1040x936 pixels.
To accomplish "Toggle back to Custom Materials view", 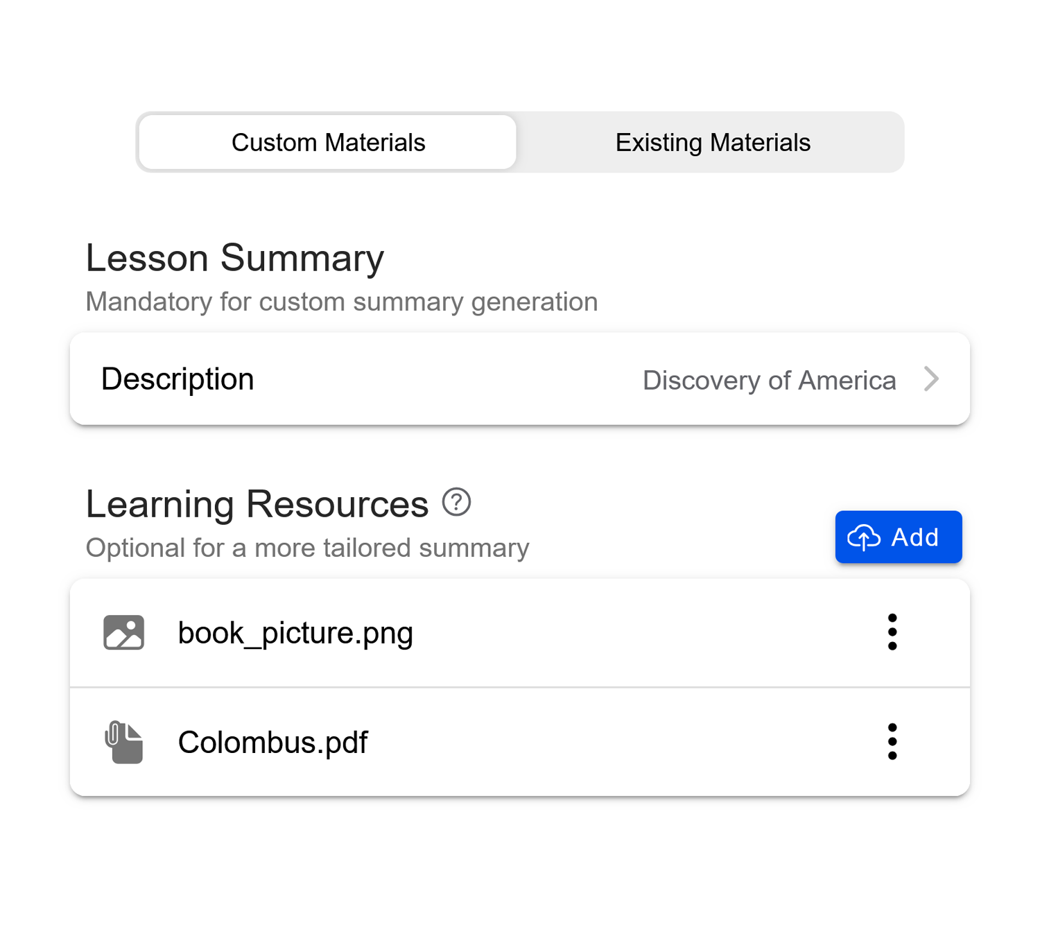I will coord(327,142).
